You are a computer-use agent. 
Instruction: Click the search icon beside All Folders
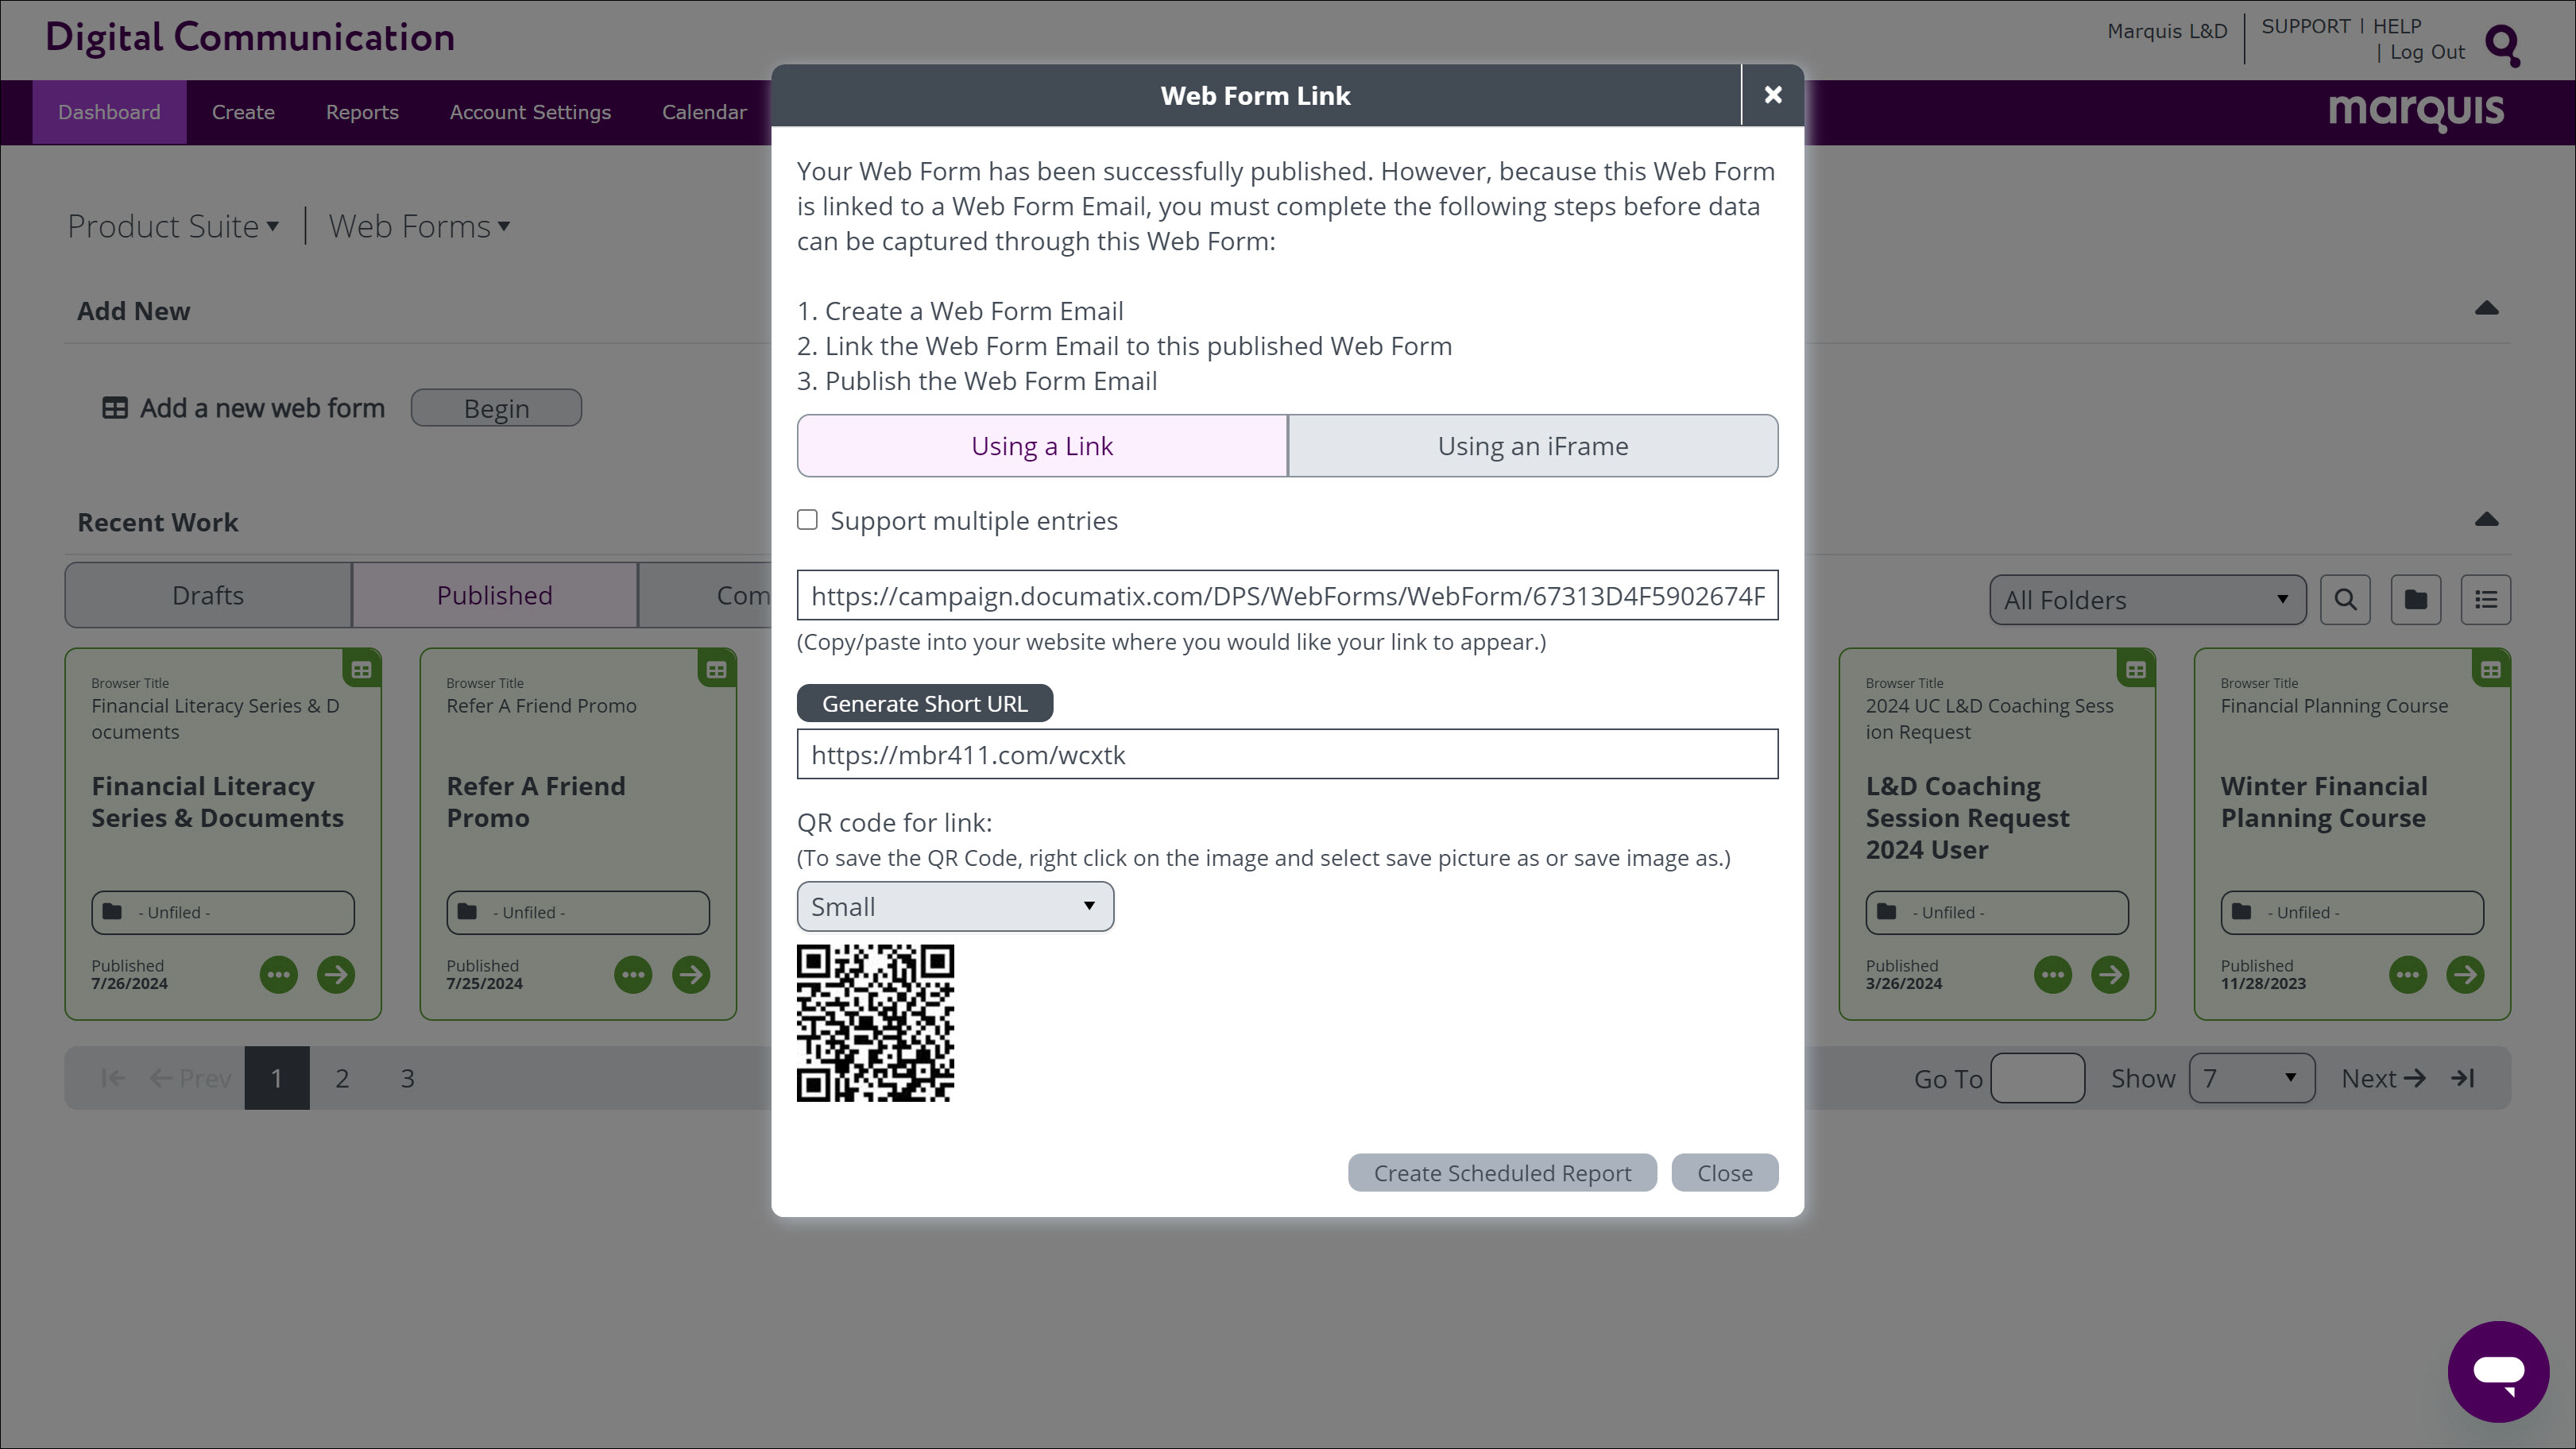coord(2345,600)
